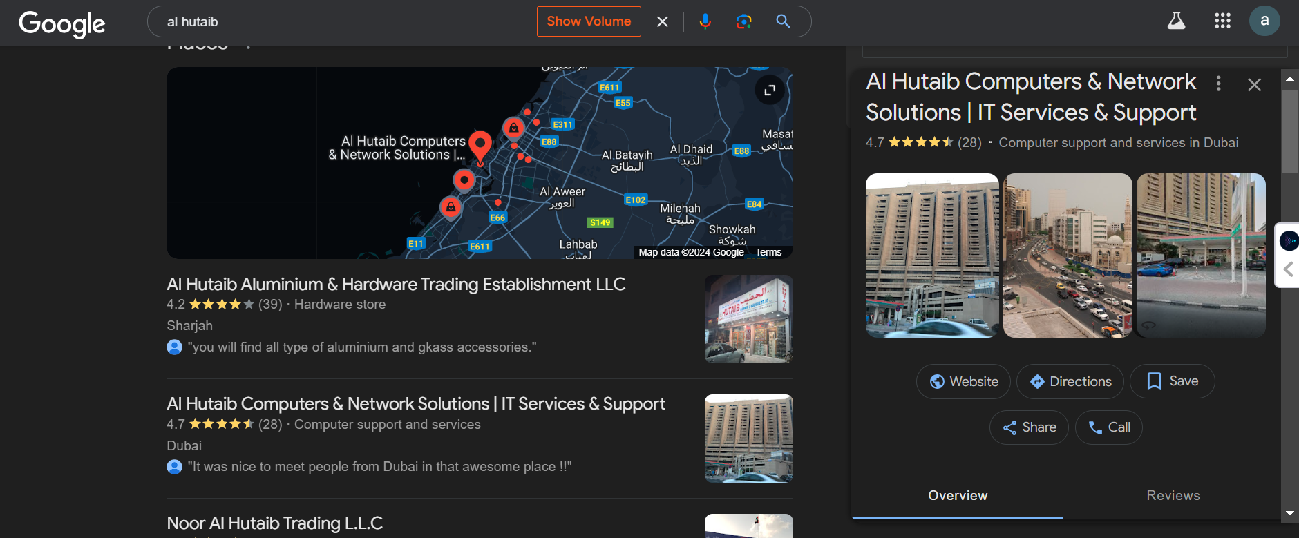This screenshot has width=1299, height=538.
Task: Open Al Hutaib Aluminium & Hardware Trading listing
Action: tap(396, 285)
